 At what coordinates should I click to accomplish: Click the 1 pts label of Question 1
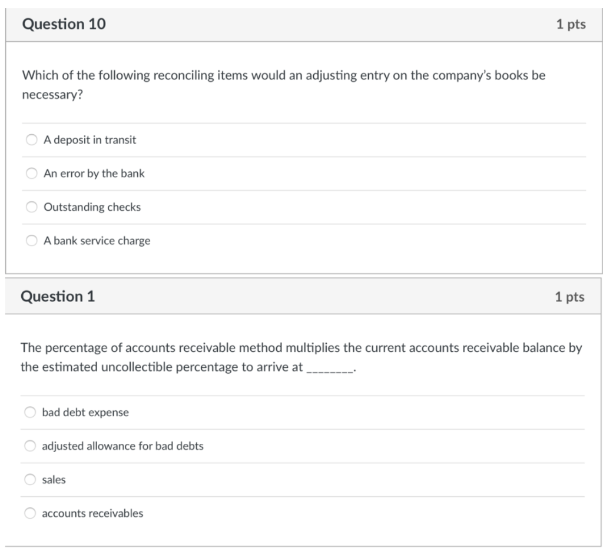(x=569, y=297)
